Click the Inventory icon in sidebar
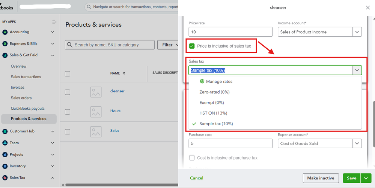Screen dimensions: 375x188 click(x=5, y=166)
